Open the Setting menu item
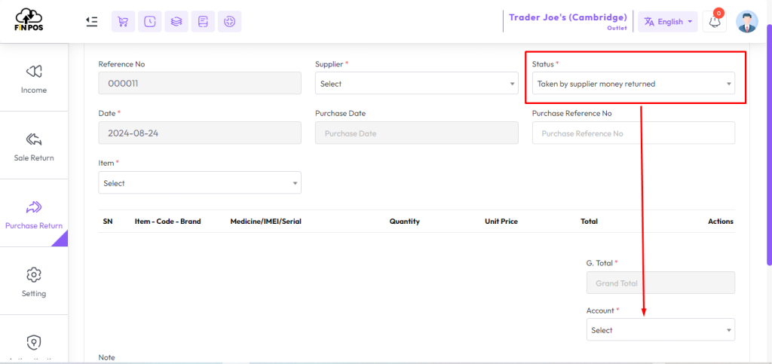The width and height of the screenshot is (772, 364). pyautogui.click(x=34, y=281)
